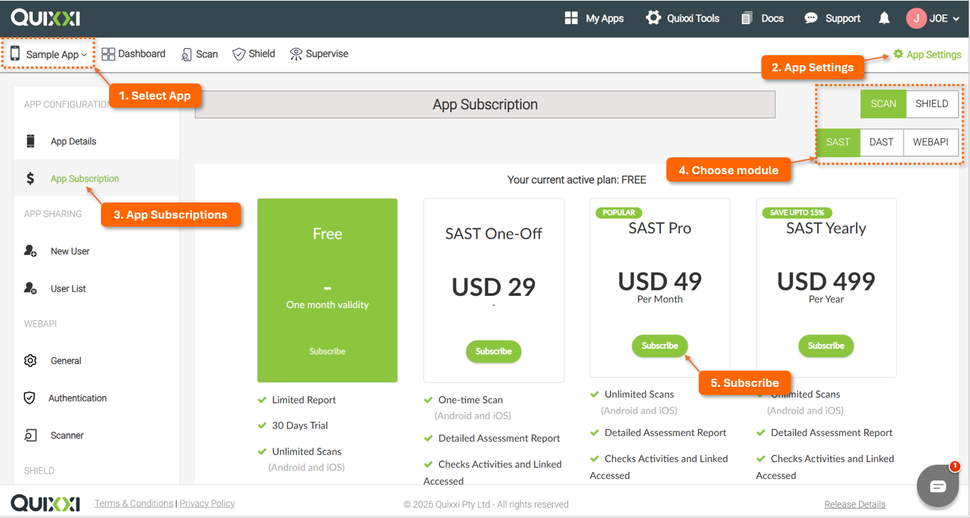
Task: Open the My Apps grid icon
Action: point(571,18)
